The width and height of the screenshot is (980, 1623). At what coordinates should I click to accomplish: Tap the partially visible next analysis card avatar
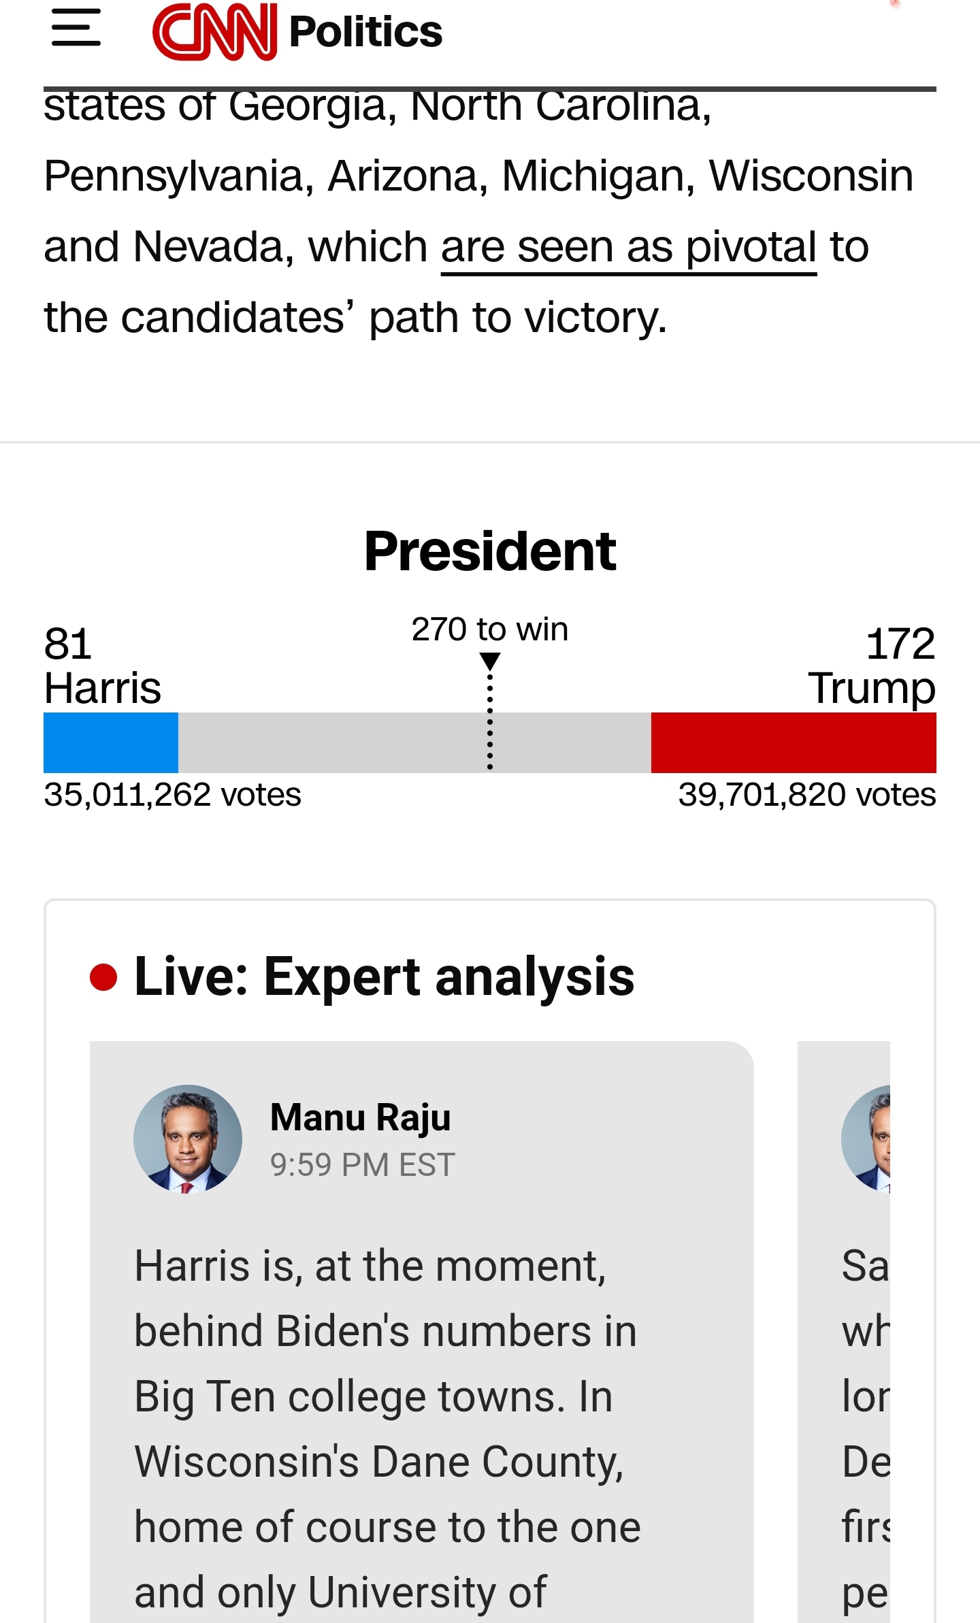tap(867, 1138)
